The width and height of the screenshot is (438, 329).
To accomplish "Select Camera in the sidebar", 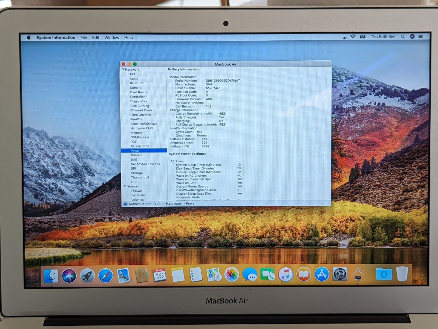I will (x=136, y=88).
